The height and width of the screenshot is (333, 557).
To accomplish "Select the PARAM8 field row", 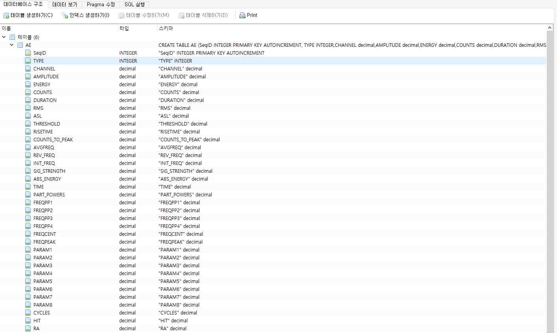I will [x=273, y=305].
